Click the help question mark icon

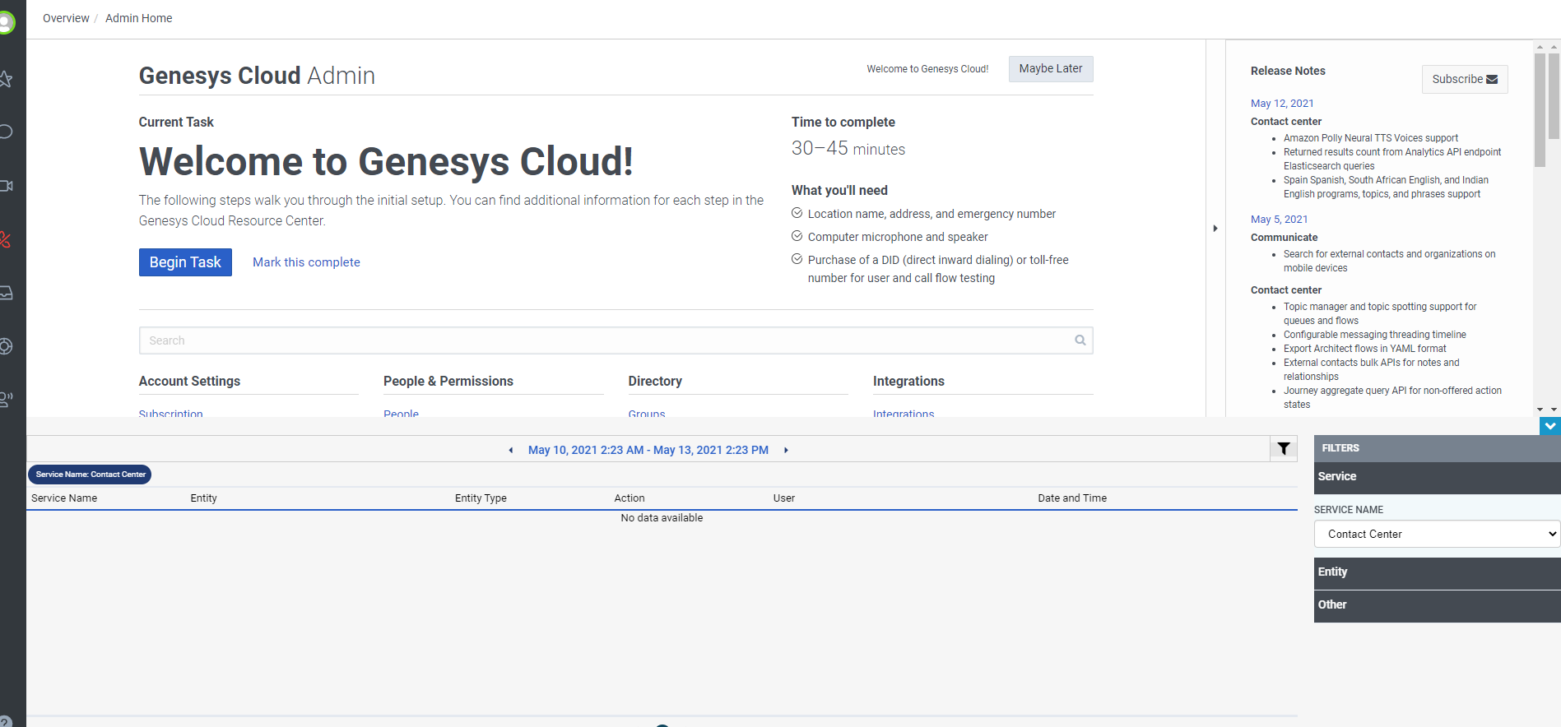pyautogui.click(x=5, y=721)
